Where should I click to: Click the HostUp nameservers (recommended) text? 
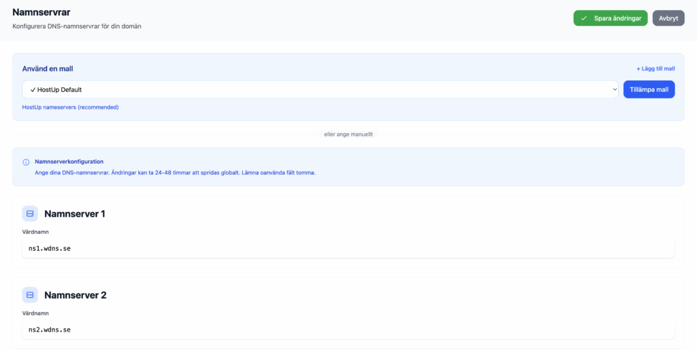(70, 107)
